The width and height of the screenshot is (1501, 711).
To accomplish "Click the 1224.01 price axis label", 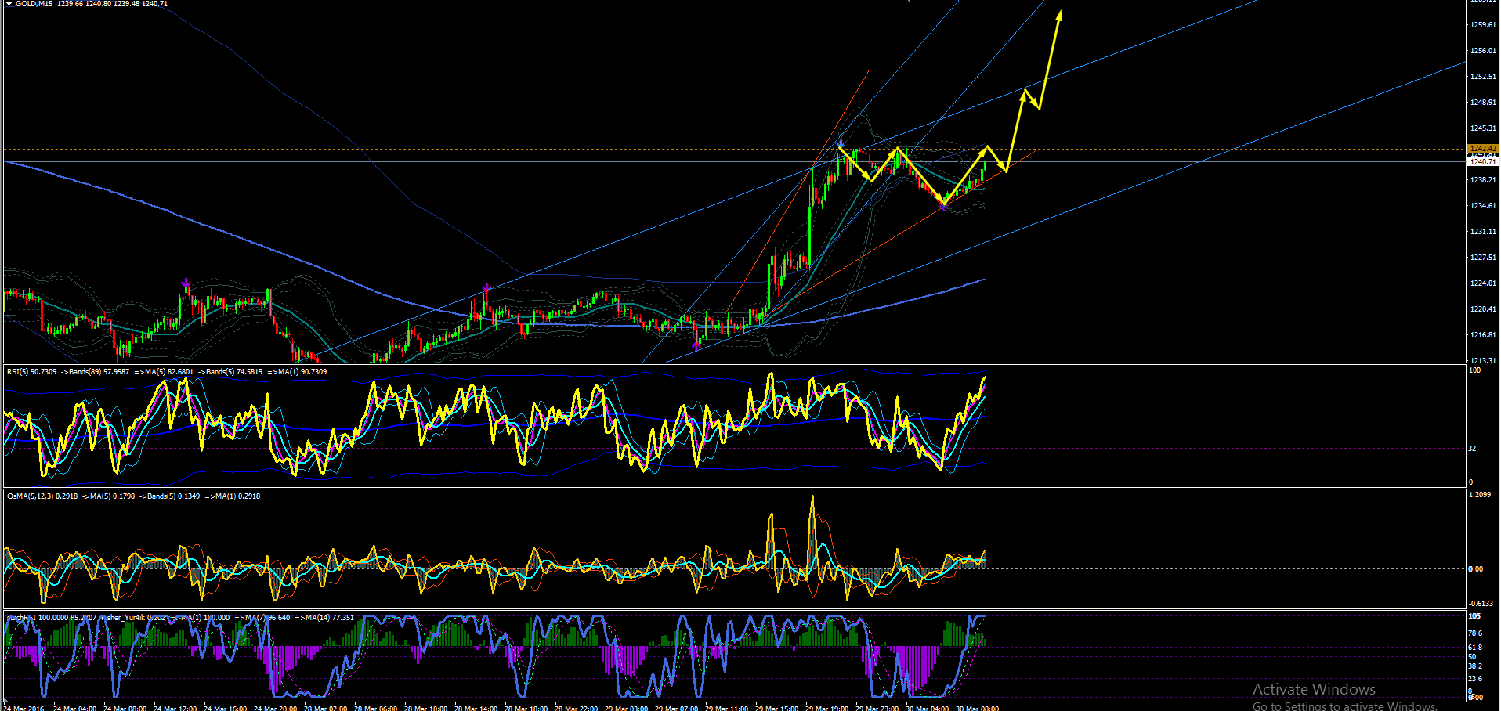I will [x=1484, y=283].
